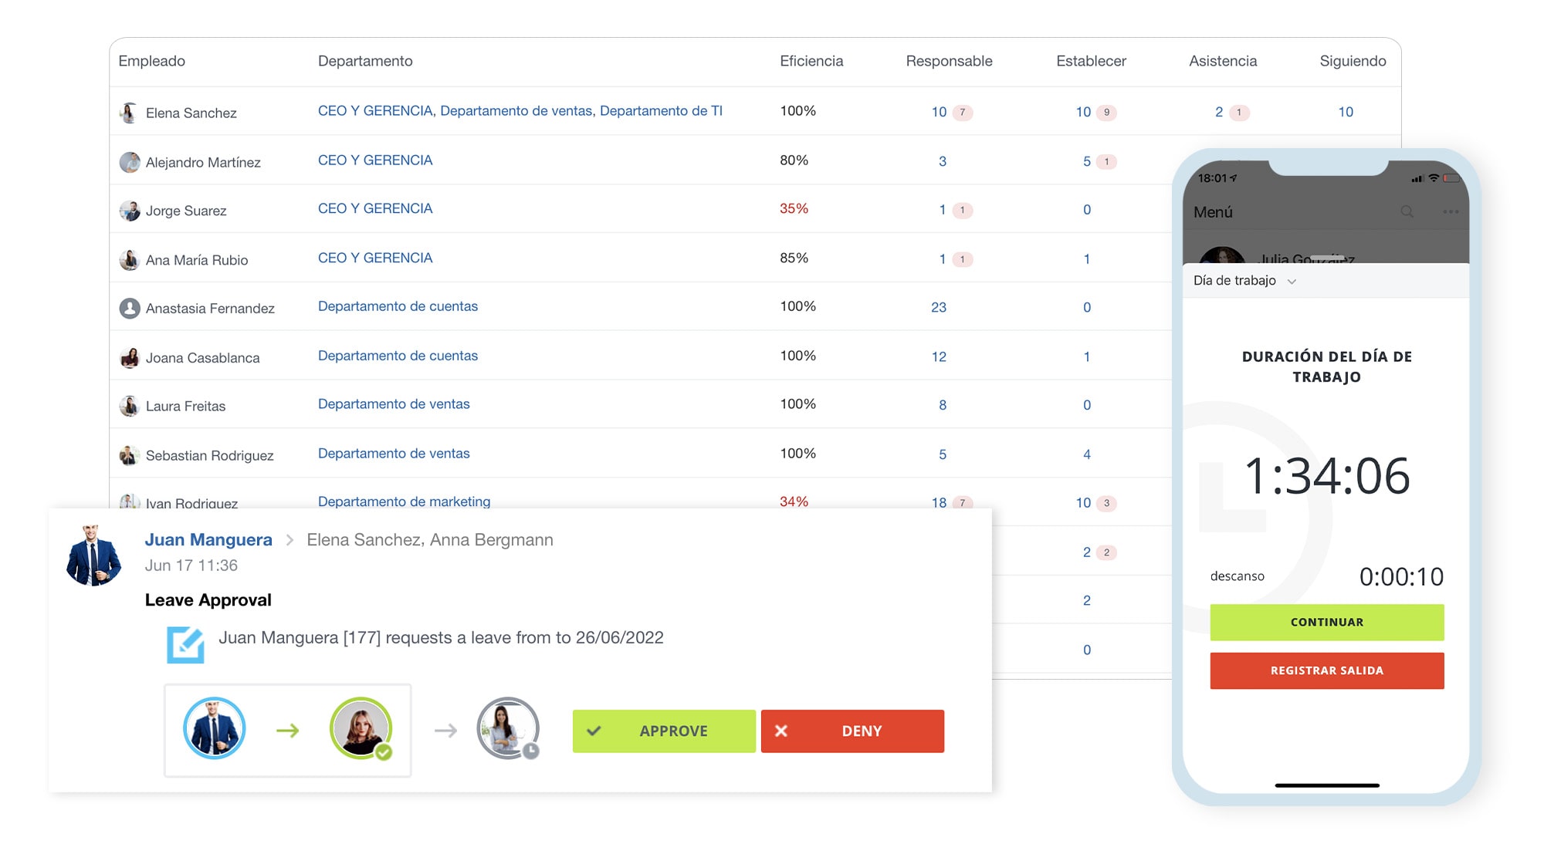
Task: Tap REGISTRAR SALIDA on the phone
Action: click(1326, 670)
